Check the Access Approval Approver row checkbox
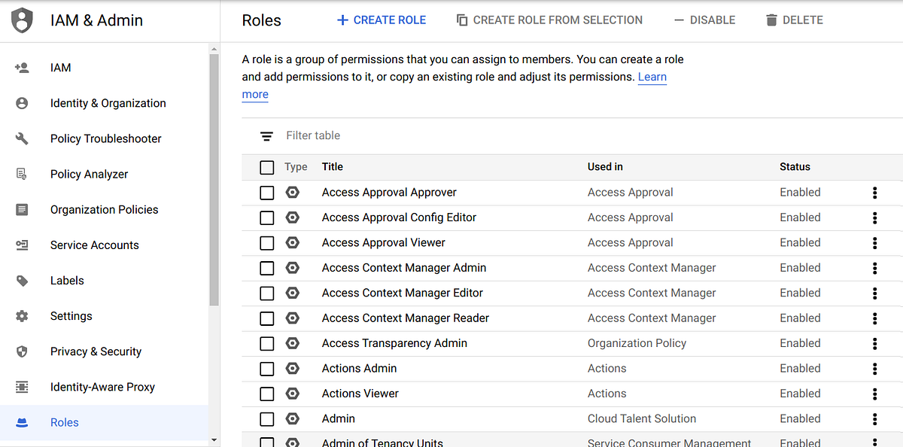Viewport: 903px width, 447px height. coord(266,193)
